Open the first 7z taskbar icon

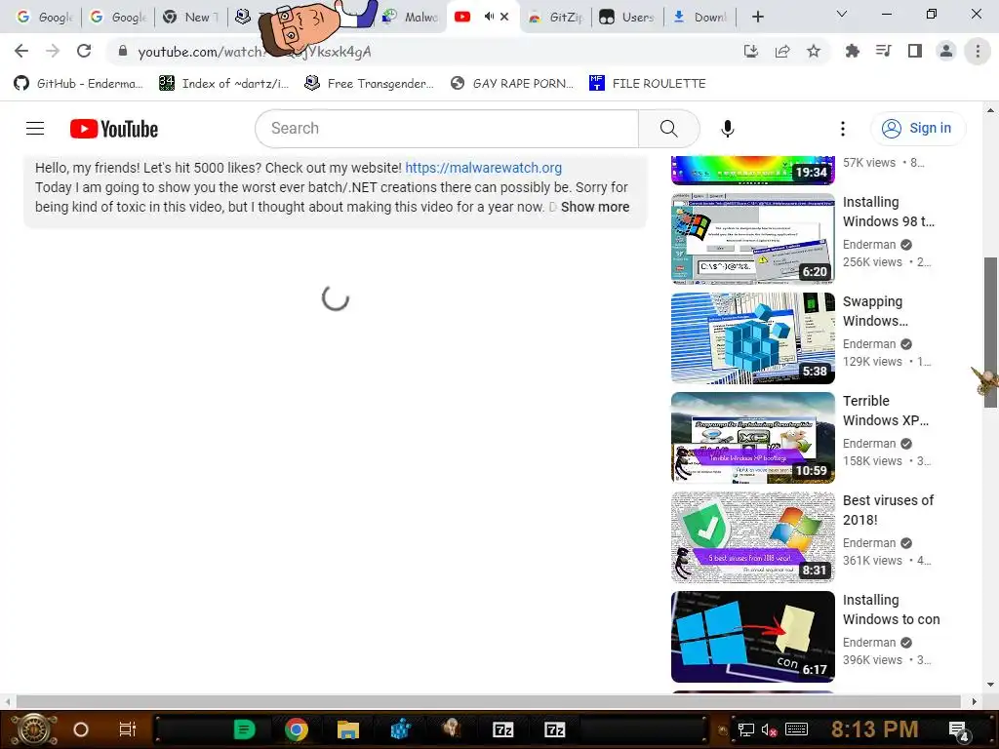tap(502, 729)
